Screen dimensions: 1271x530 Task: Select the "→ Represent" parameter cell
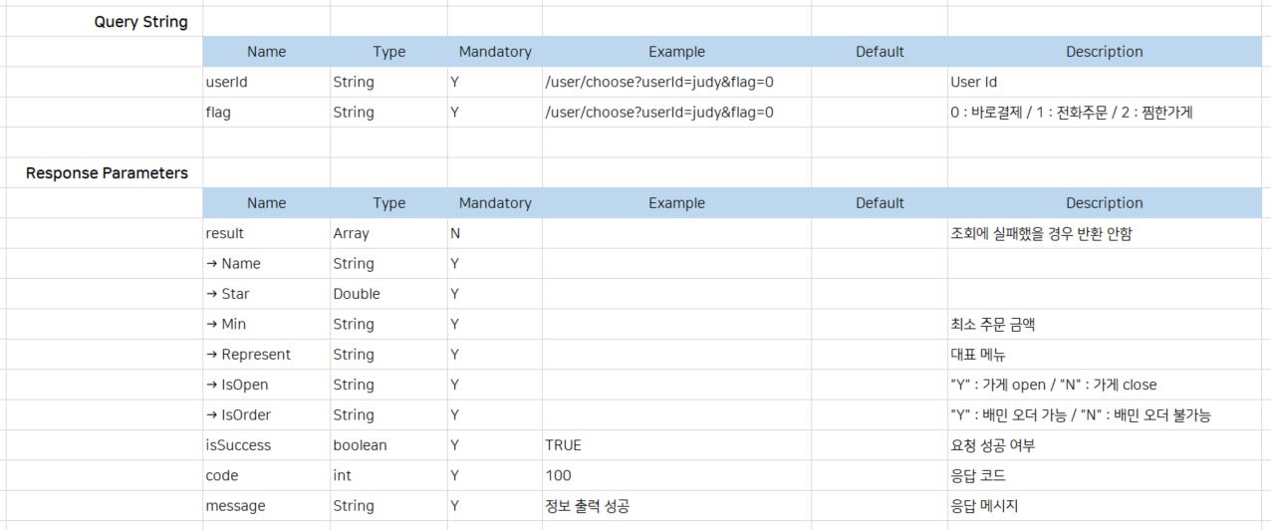248,355
